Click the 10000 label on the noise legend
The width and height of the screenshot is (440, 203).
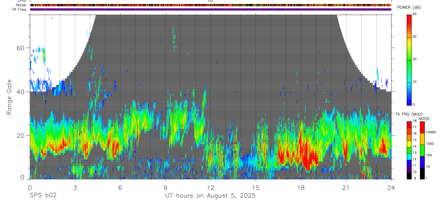tap(431, 132)
